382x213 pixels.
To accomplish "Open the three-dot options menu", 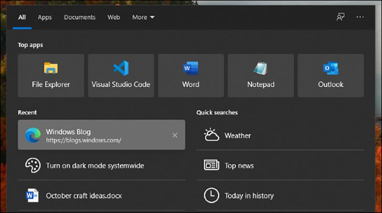I will tap(360, 17).
